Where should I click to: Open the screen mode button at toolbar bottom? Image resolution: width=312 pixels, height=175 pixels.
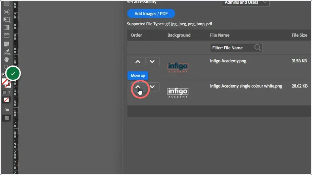click(6, 118)
